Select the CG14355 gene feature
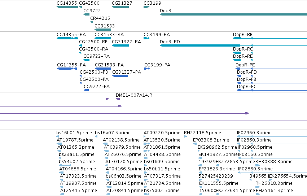This screenshot has height=196, width=307. [67, 7]
